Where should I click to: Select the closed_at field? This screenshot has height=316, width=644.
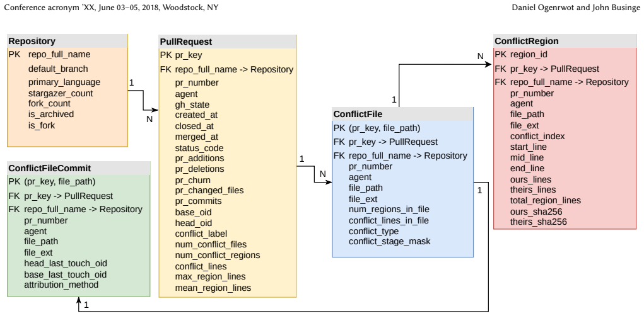tap(194, 127)
